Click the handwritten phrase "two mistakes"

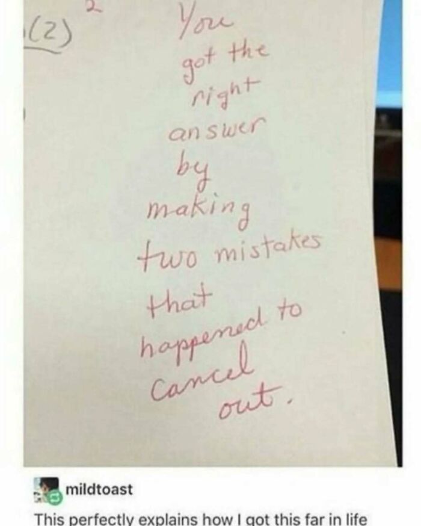coord(229,249)
